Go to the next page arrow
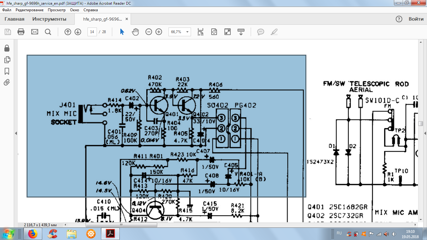Screen dimensions: 427x240 tap(78, 32)
